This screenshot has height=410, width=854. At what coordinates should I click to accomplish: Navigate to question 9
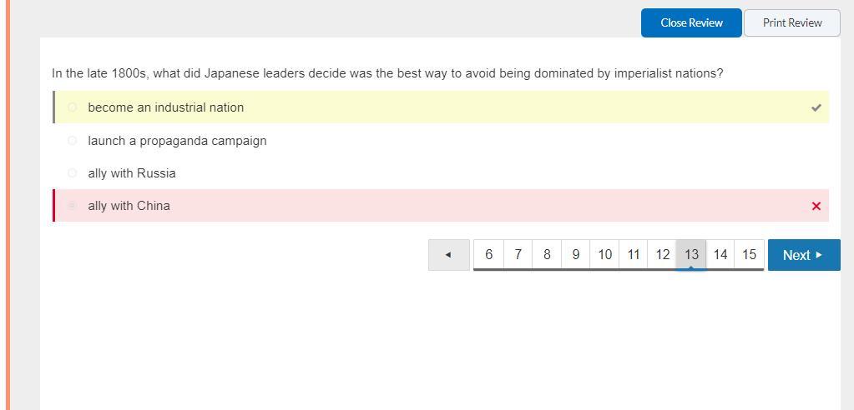[x=575, y=255]
